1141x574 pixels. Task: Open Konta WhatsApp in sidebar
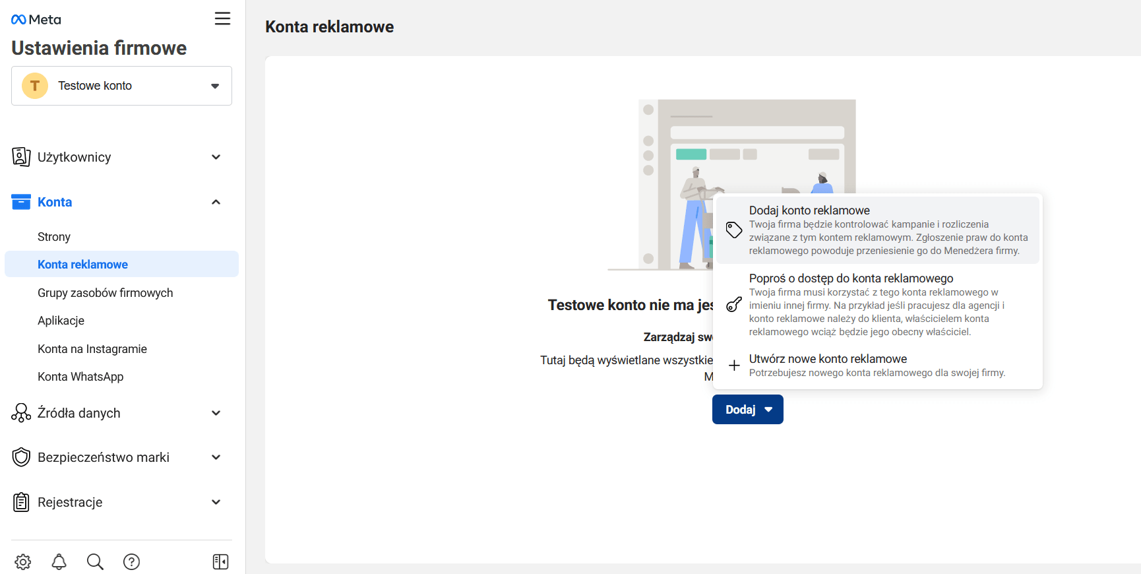pos(80,377)
